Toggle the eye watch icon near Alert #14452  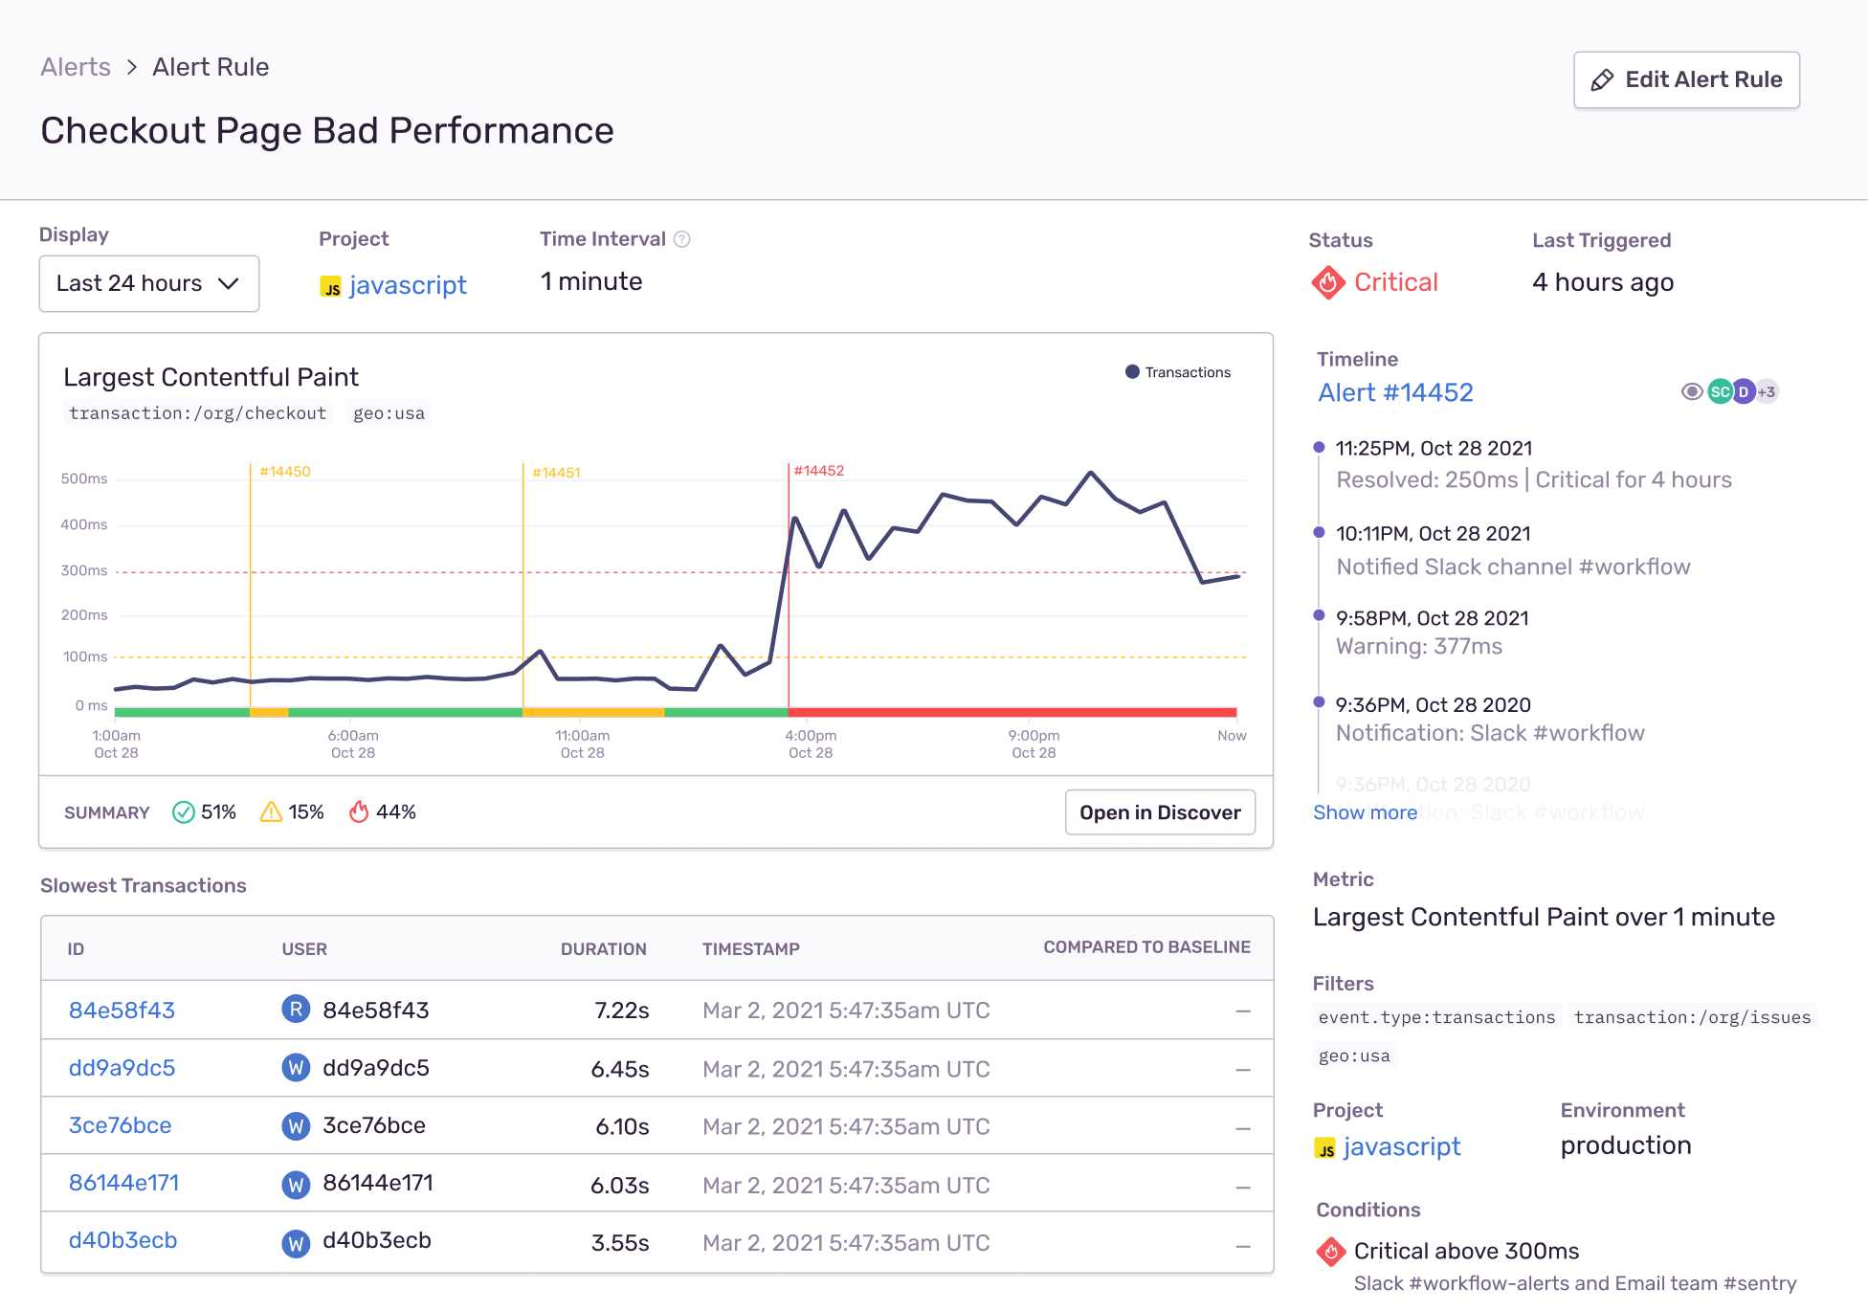point(1691,391)
